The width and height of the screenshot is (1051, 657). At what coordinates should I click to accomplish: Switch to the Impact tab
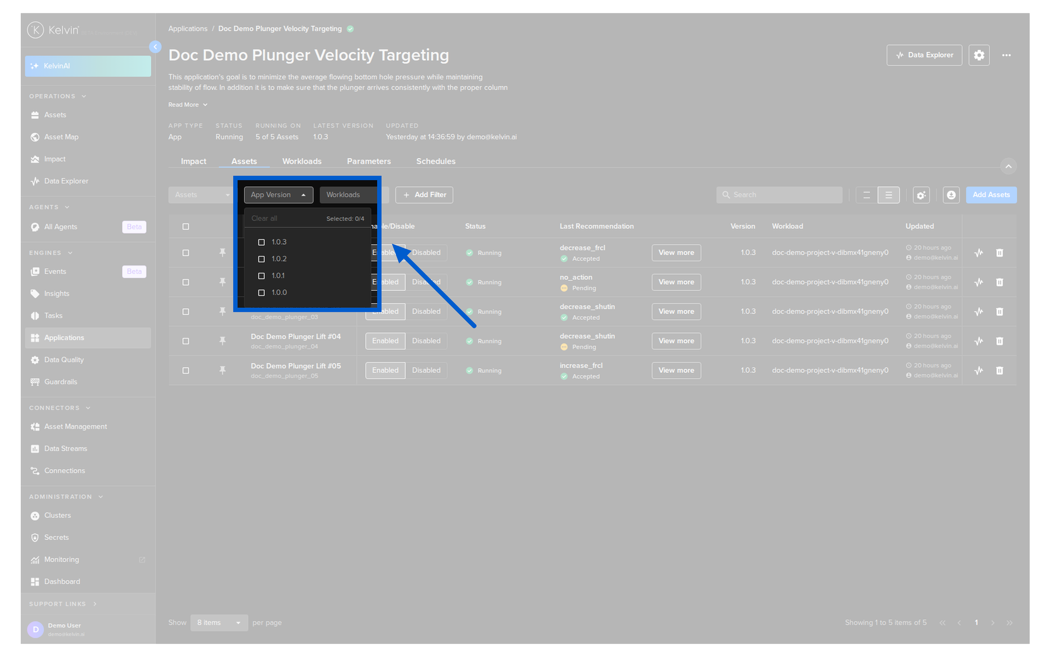[x=193, y=162]
